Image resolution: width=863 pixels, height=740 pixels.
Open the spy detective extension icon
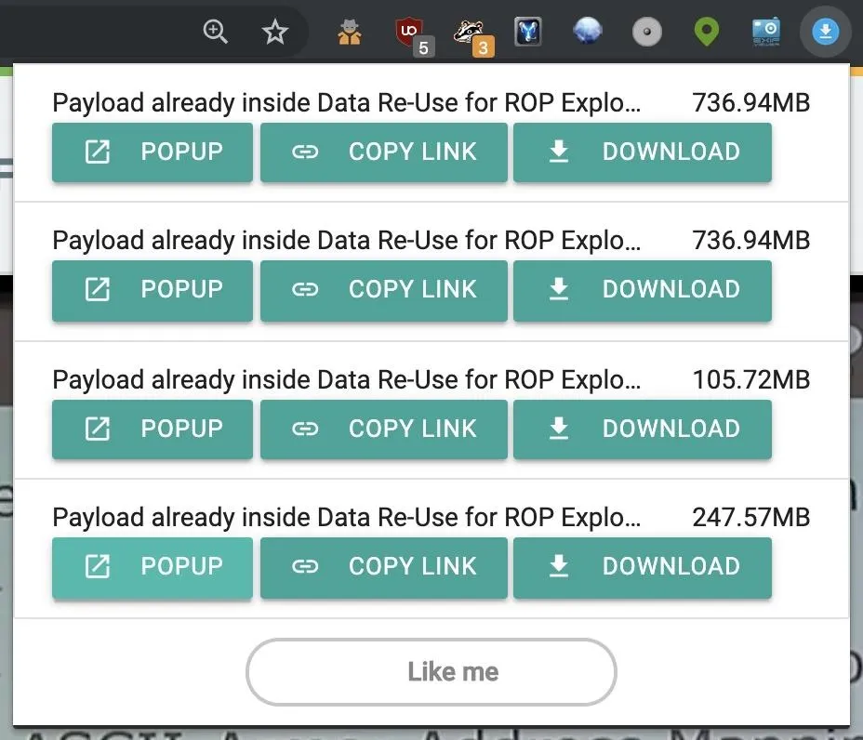coord(350,32)
